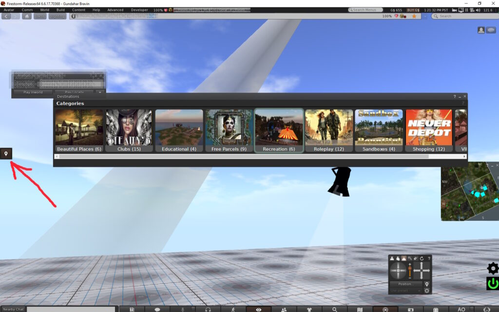499x312 pixels.
Task: Expand dropdown arrow next to Play Locally
Action: 100,92
